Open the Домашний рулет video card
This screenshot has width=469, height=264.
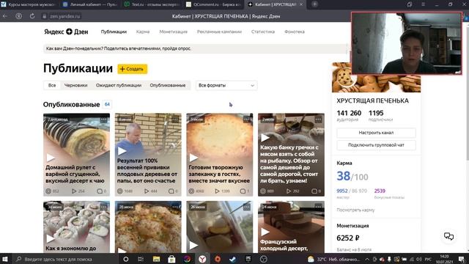[x=76, y=155]
